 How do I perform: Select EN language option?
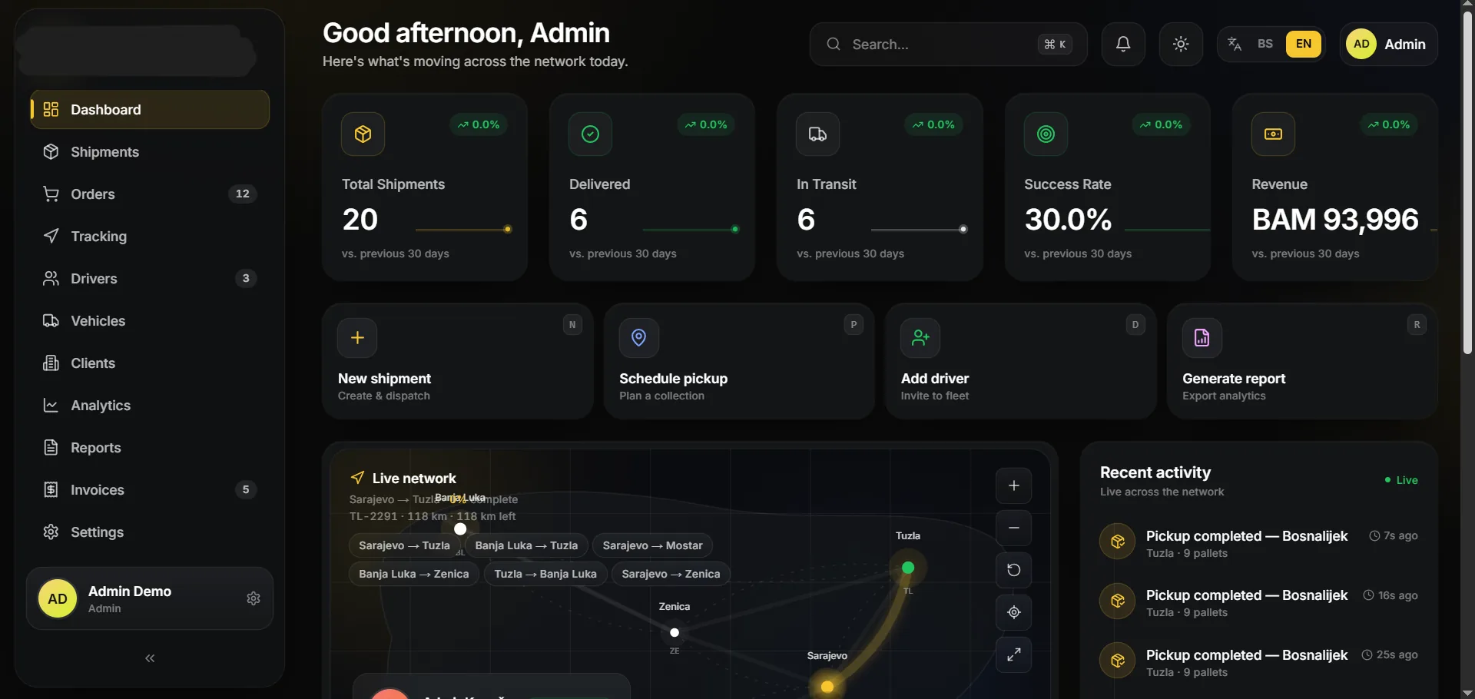click(x=1304, y=44)
